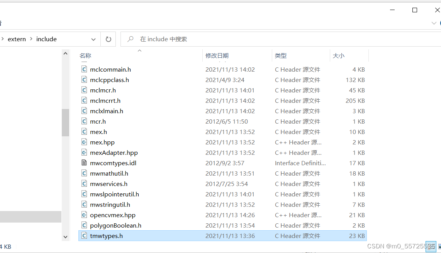
Task: Click the include breadcrumb item
Action: pos(46,39)
